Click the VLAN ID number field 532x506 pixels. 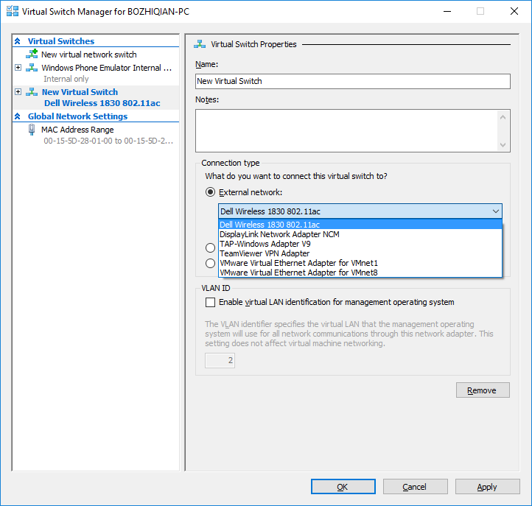click(220, 360)
